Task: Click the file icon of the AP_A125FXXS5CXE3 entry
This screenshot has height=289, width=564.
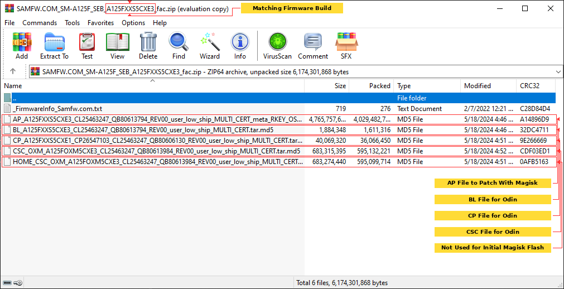Action: (x=8, y=119)
